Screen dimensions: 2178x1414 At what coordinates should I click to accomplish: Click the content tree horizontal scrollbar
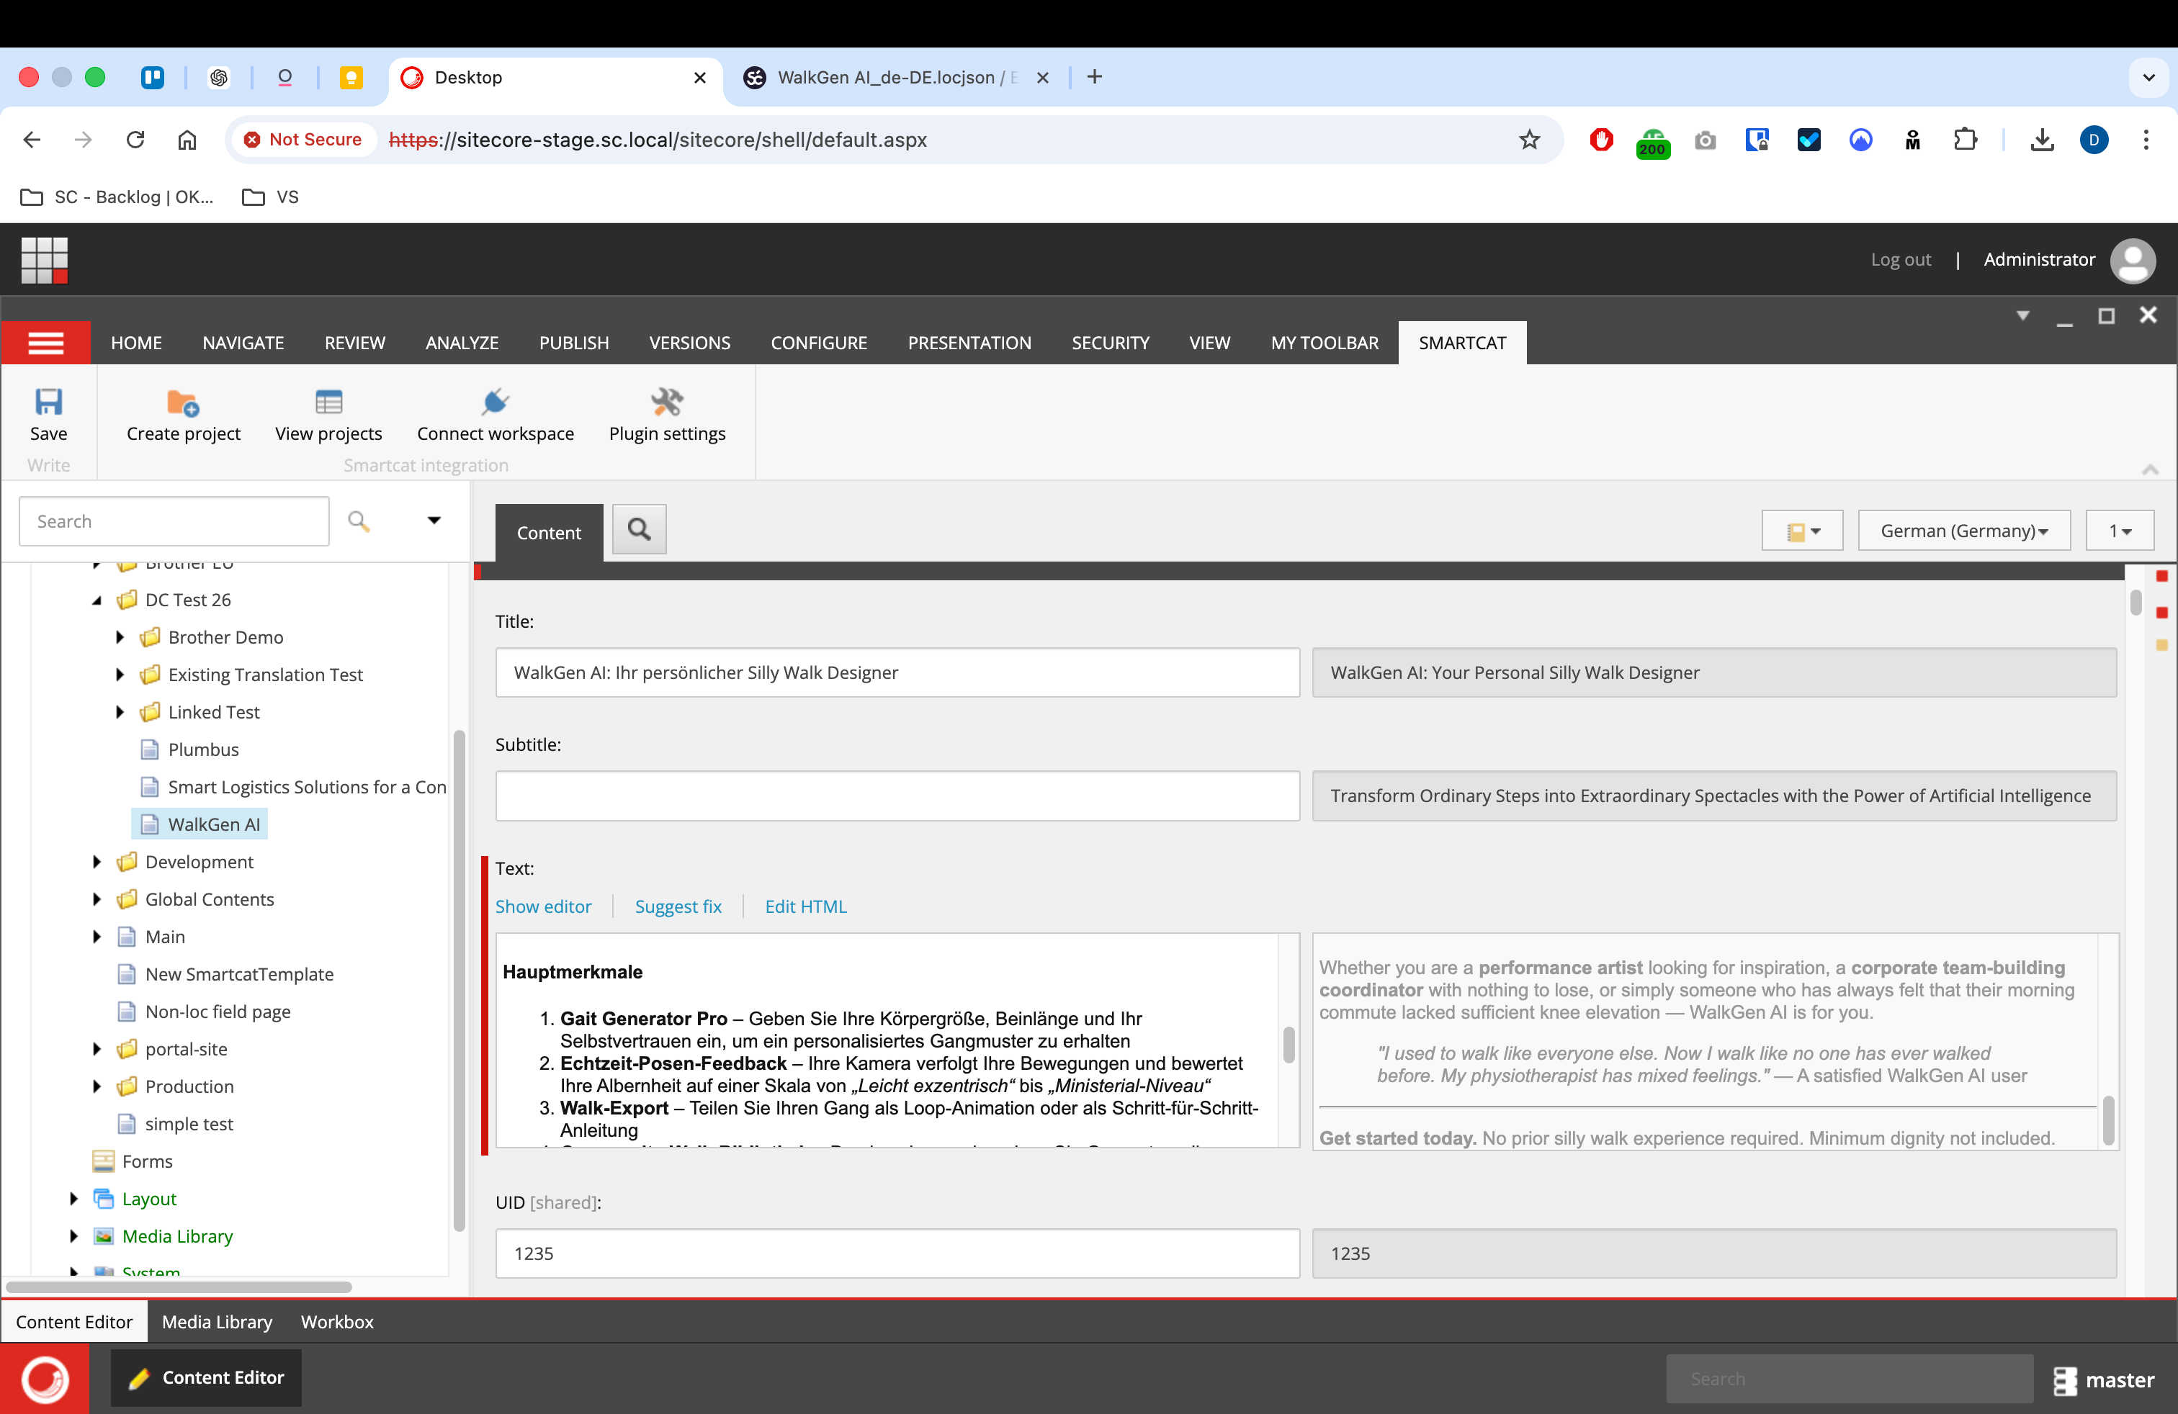tap(179, 1287)
